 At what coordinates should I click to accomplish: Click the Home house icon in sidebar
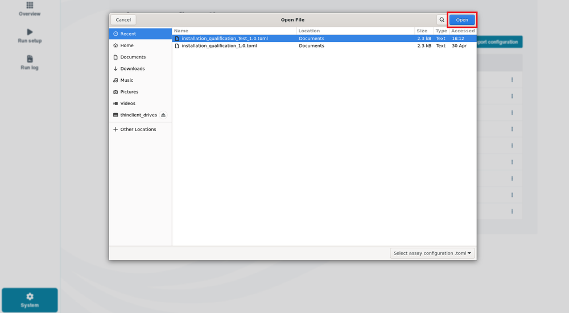[116, 45]
